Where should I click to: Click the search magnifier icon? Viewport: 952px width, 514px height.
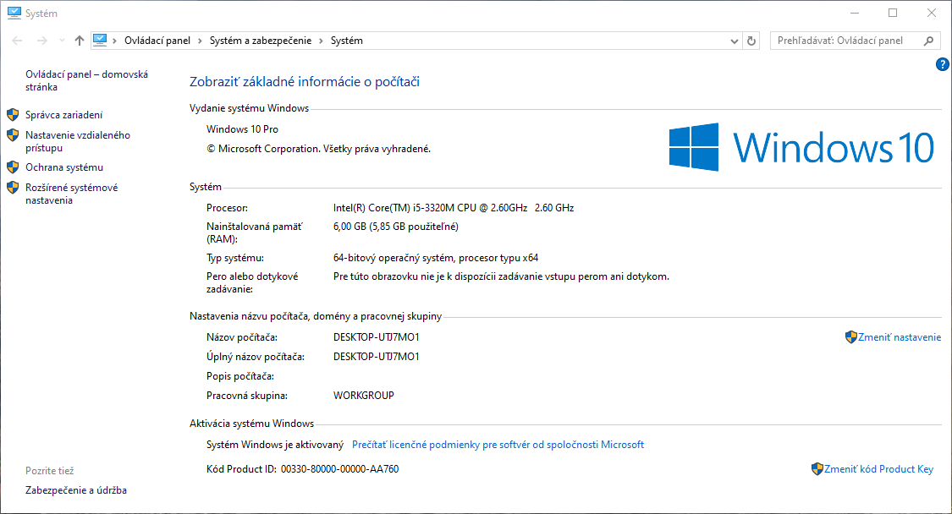[x=929, y=40]
